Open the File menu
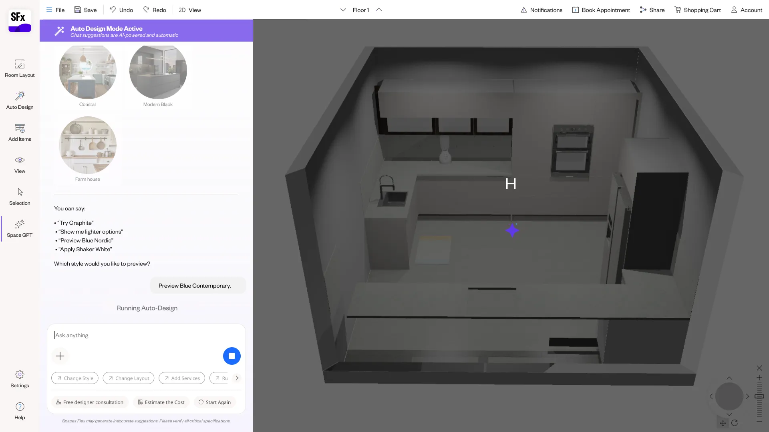The image size is (769, 432). (x=55, y=10)
